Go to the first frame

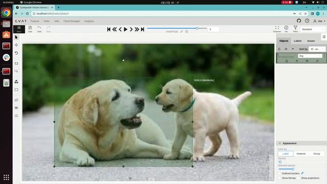pyautogui.click(x=109, y=30)
